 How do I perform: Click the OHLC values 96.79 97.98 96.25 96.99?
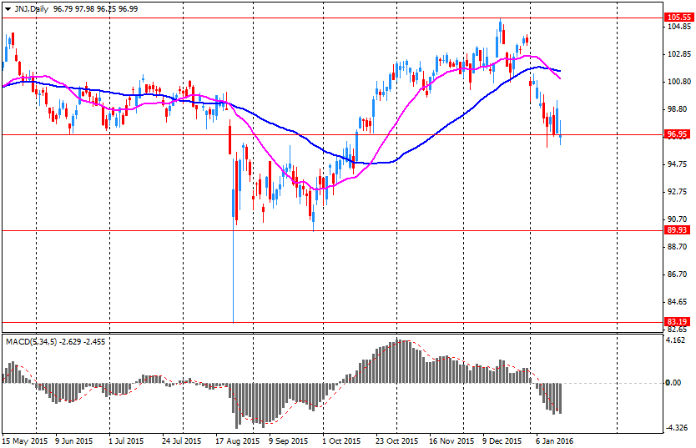pos(95,9)
